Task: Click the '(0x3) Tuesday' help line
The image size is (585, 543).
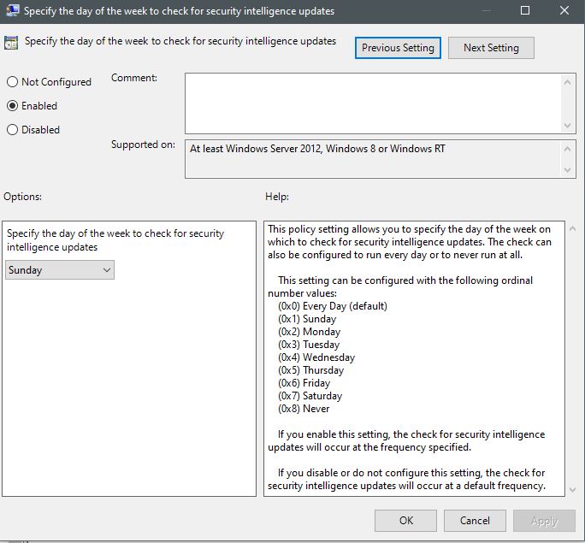Action: [309, 345]
